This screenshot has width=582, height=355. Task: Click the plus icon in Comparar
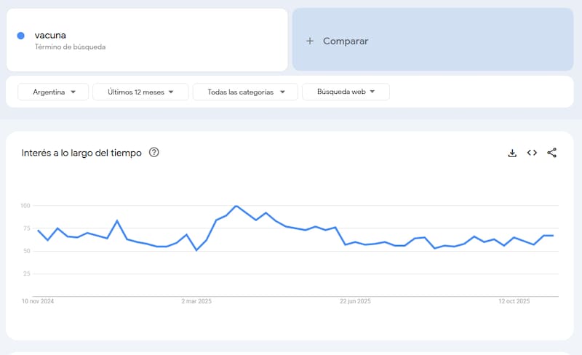click(310, 41)
